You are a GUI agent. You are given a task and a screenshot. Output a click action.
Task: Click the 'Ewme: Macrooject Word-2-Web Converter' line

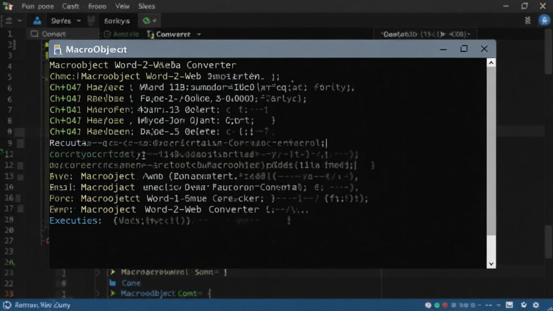179,210
